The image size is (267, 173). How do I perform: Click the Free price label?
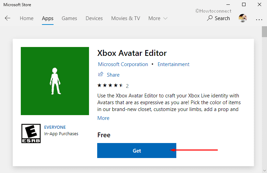(104, 135)
